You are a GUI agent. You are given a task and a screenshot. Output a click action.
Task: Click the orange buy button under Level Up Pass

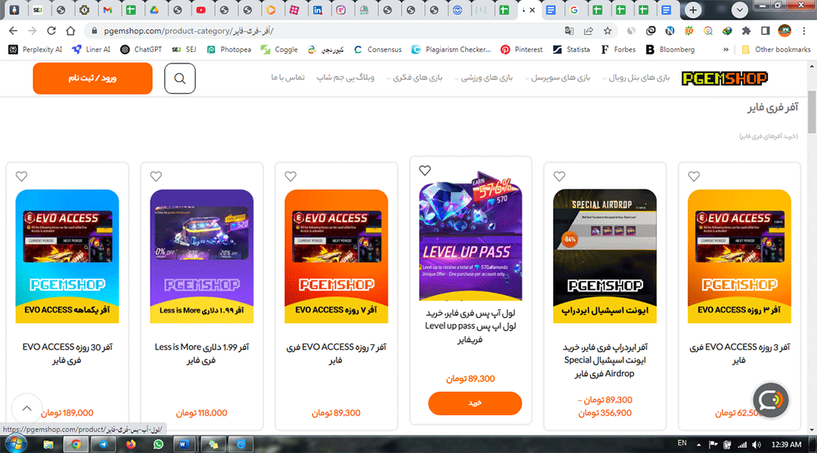point(474,403)
